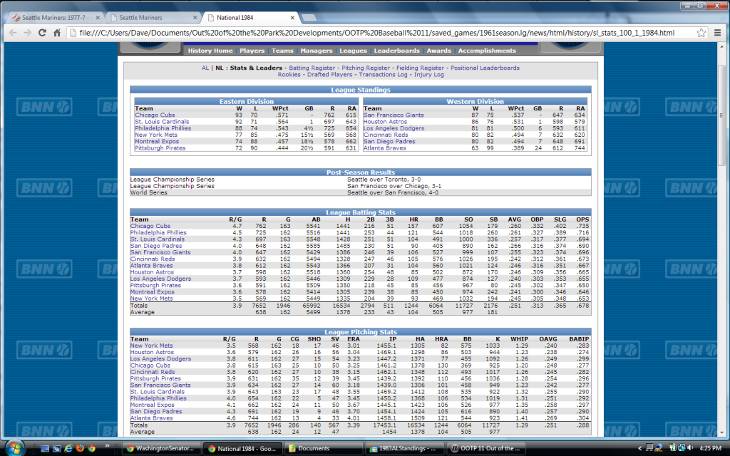Open History Home in the navigation bar

point(210,51)
